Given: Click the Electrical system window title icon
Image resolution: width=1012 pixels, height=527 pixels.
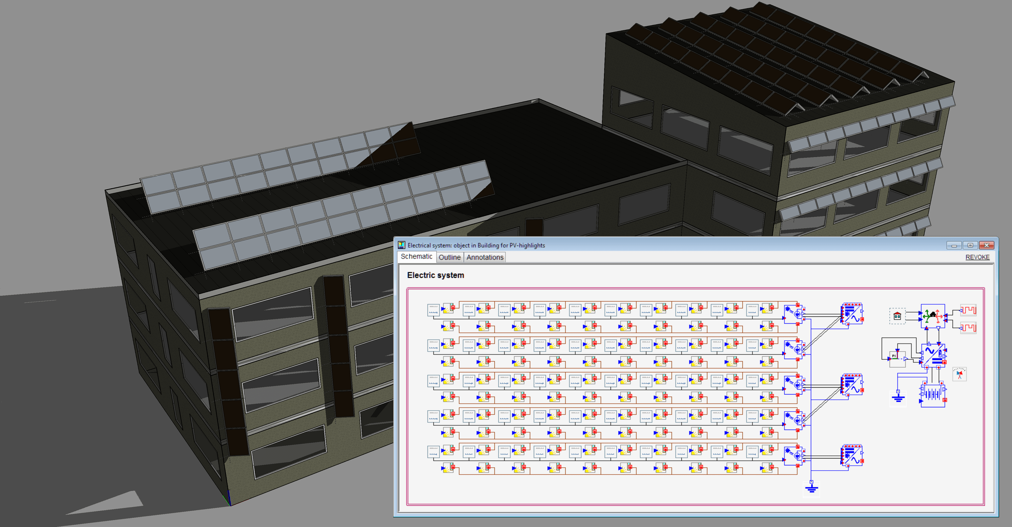Looking at the screenshot, I should (402, 245).
